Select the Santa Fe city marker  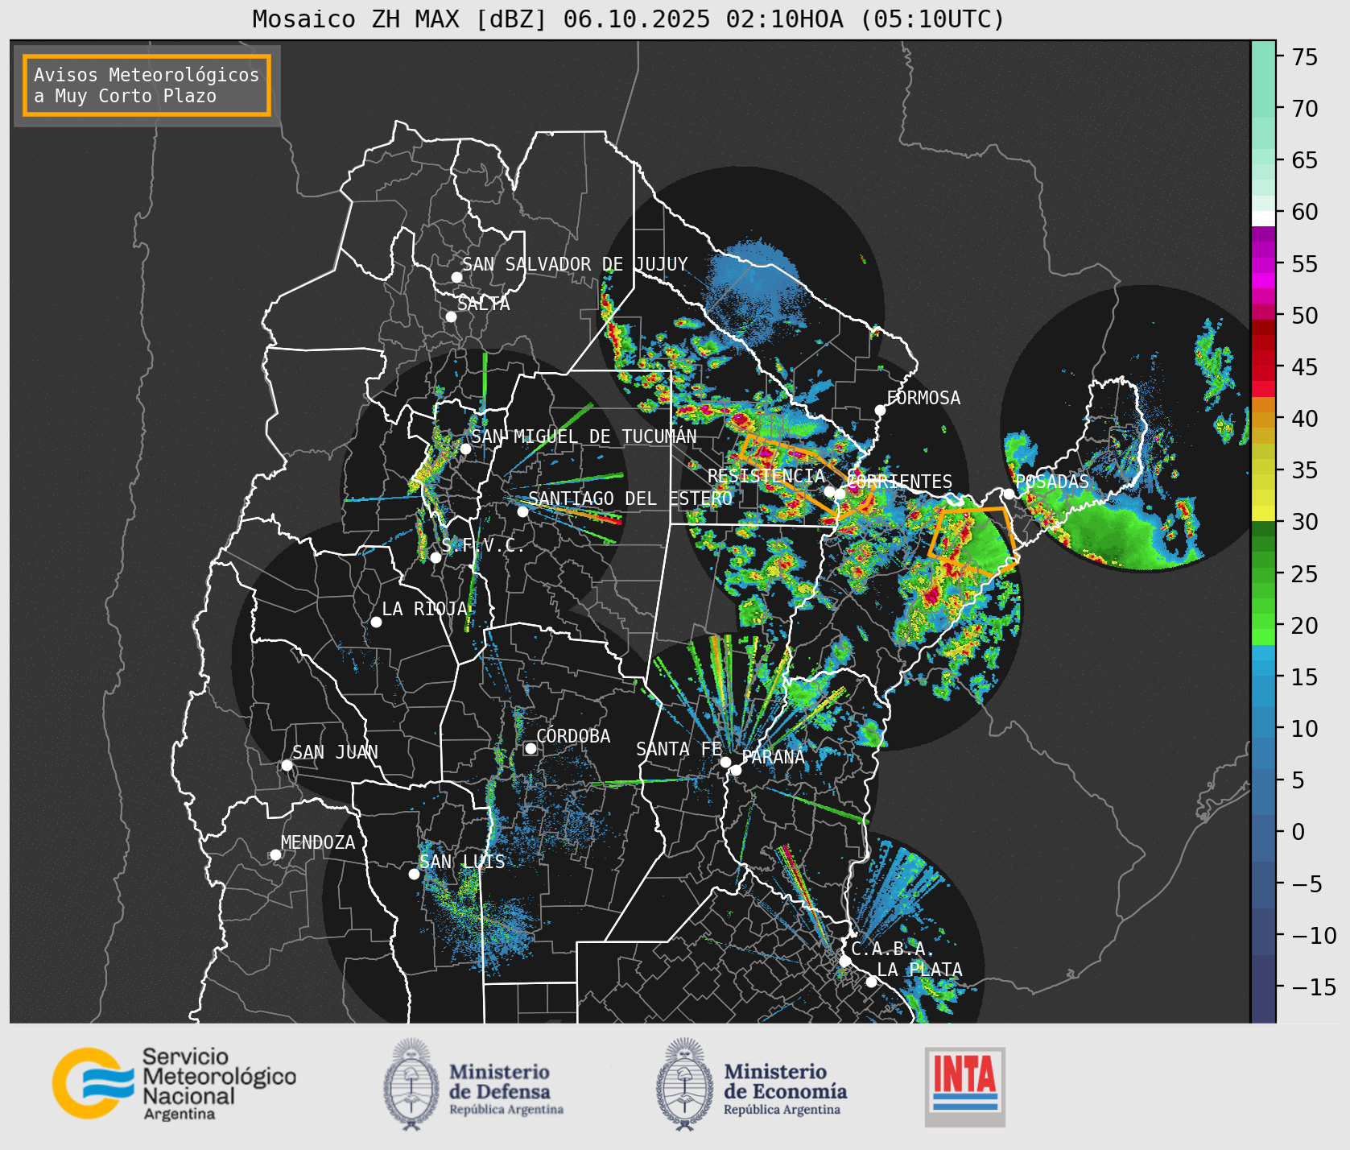click(725, 762)
